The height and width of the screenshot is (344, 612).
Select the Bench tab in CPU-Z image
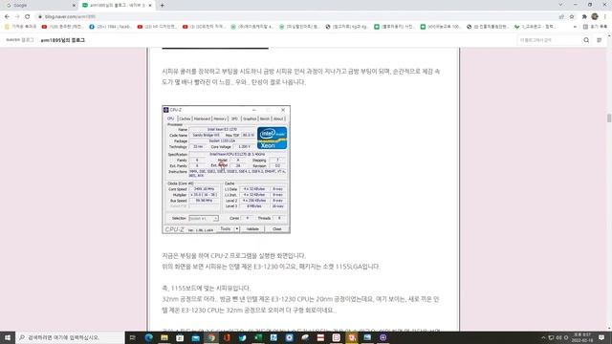click(265, 118)
